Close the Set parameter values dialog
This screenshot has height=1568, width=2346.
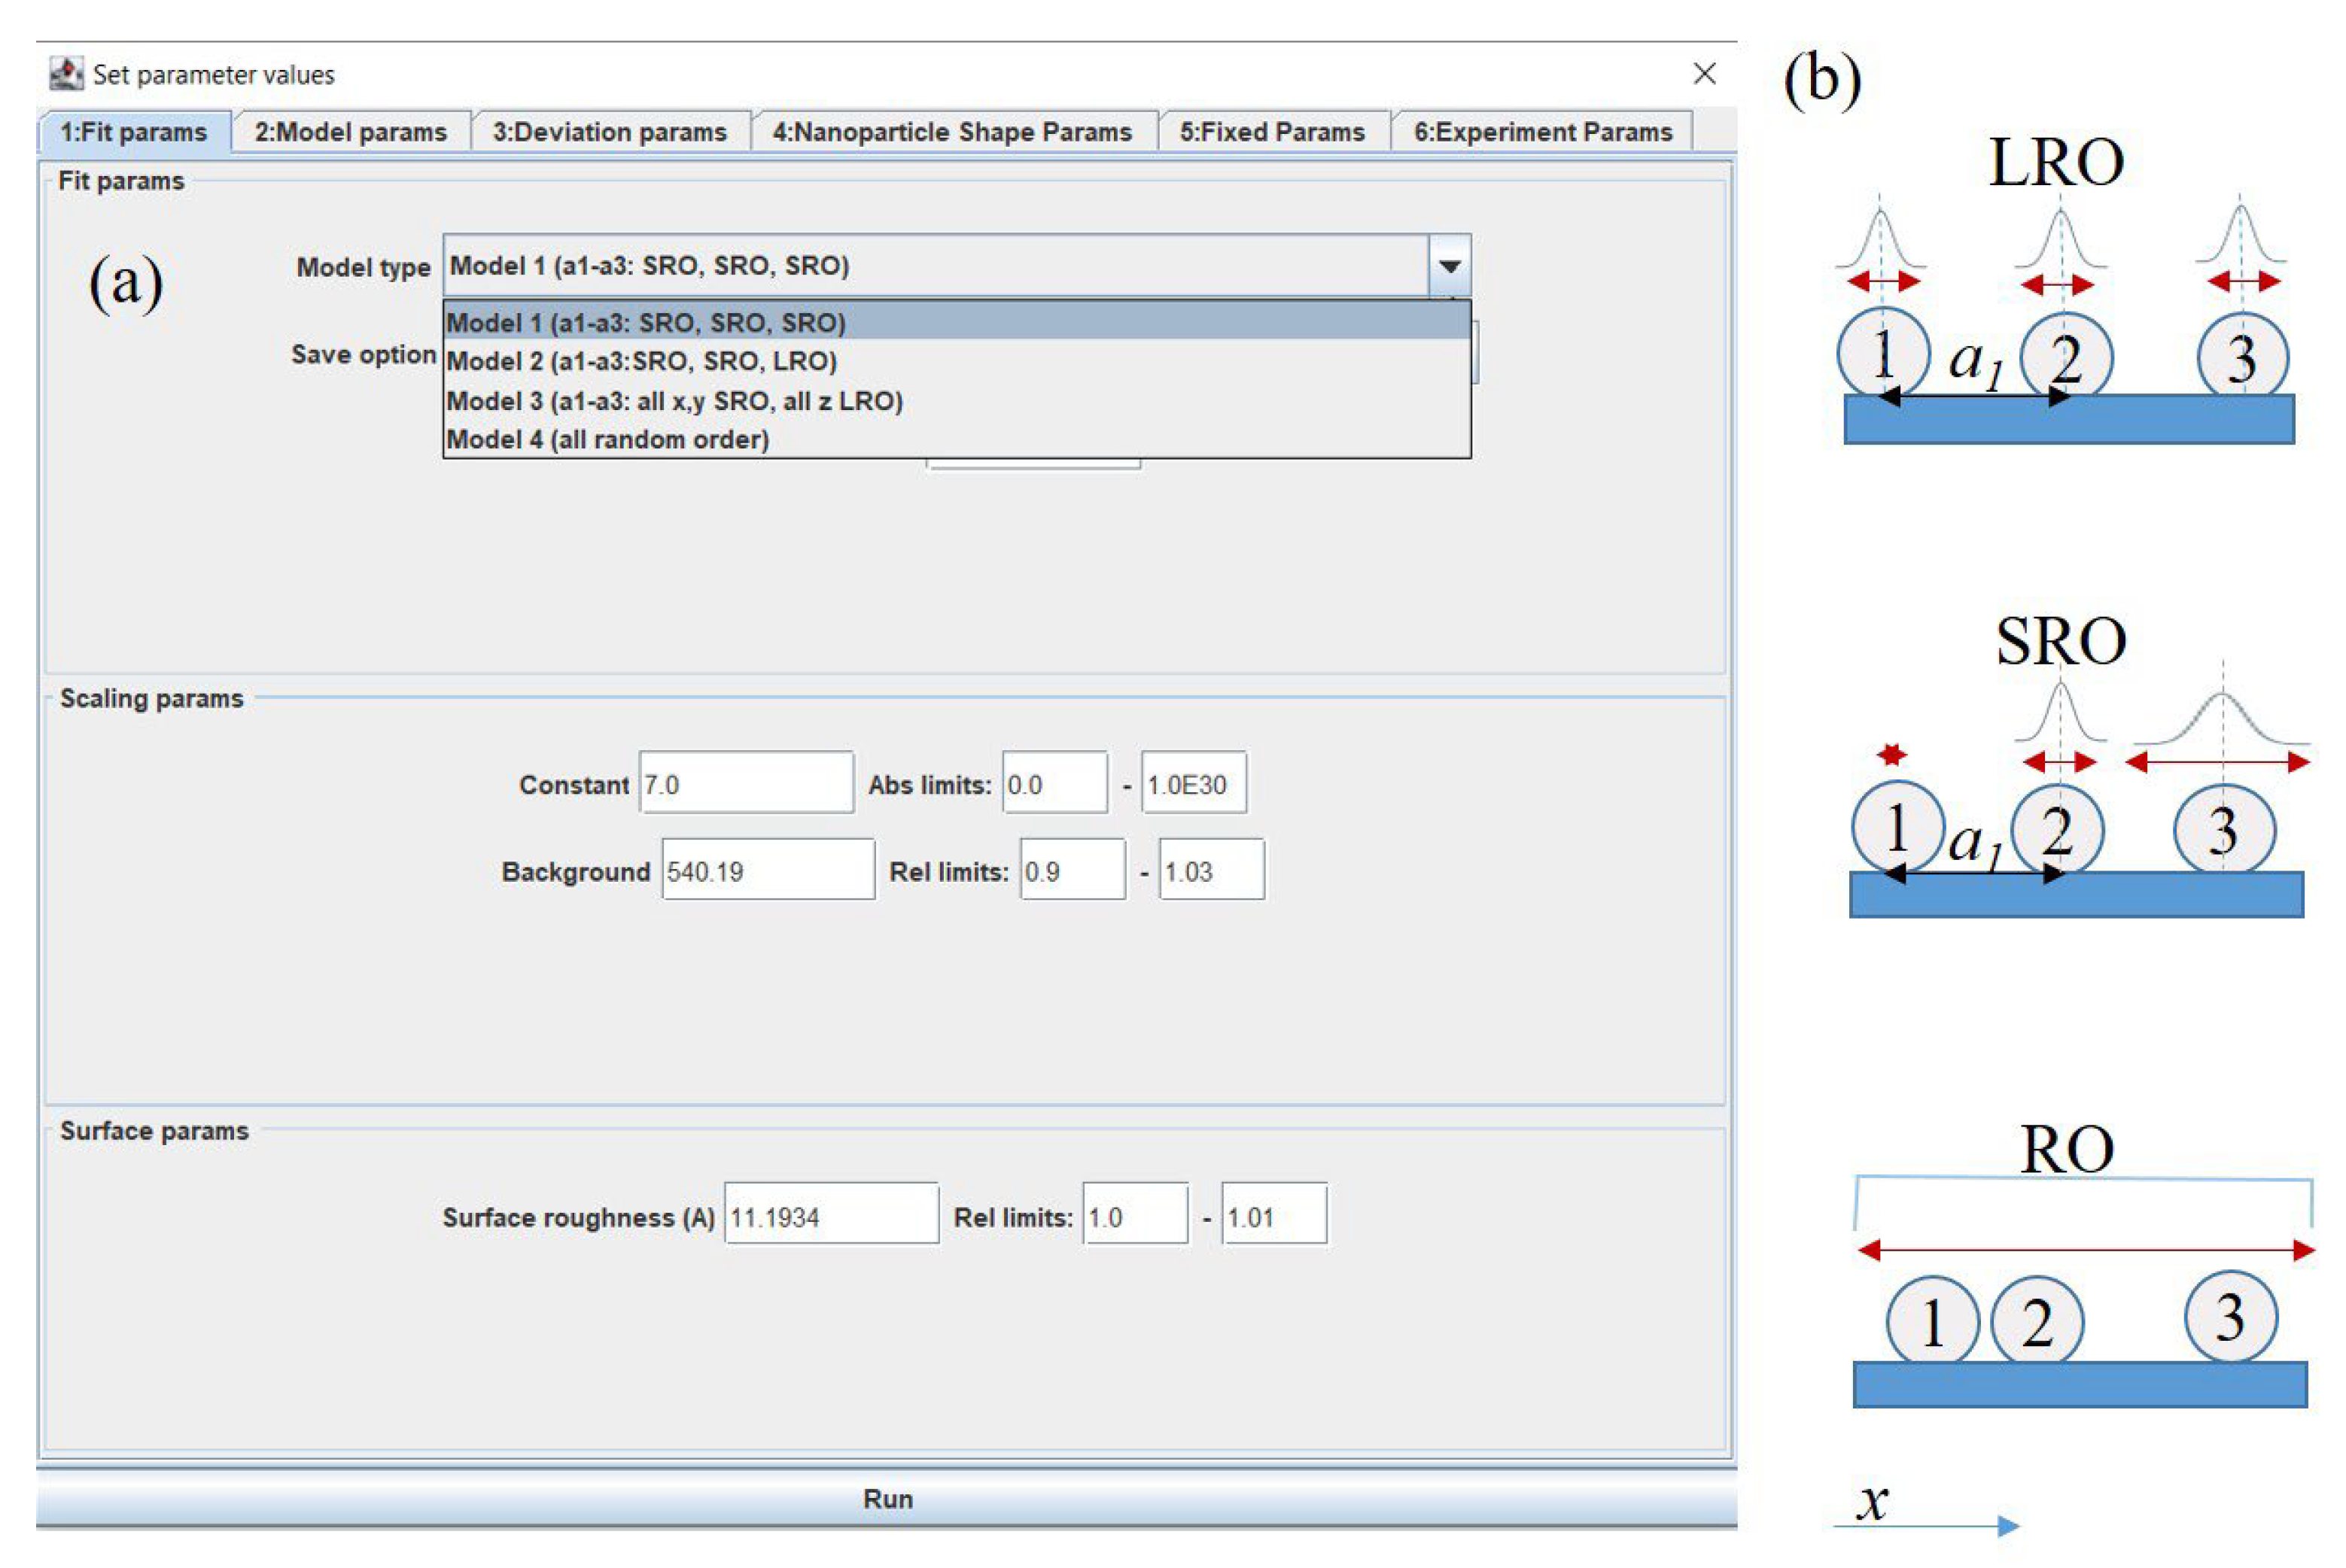coord(1704,74)
